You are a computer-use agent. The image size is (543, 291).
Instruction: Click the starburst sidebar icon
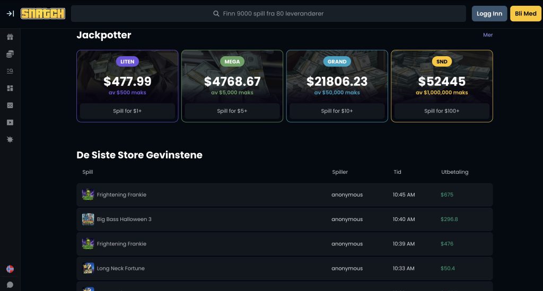click(10, 139)
